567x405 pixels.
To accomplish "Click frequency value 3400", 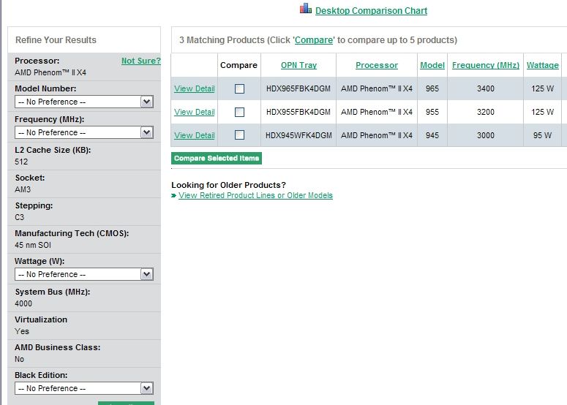I will pos(485,88).
